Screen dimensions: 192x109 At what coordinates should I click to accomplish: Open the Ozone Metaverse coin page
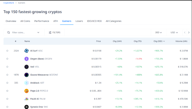44,75
